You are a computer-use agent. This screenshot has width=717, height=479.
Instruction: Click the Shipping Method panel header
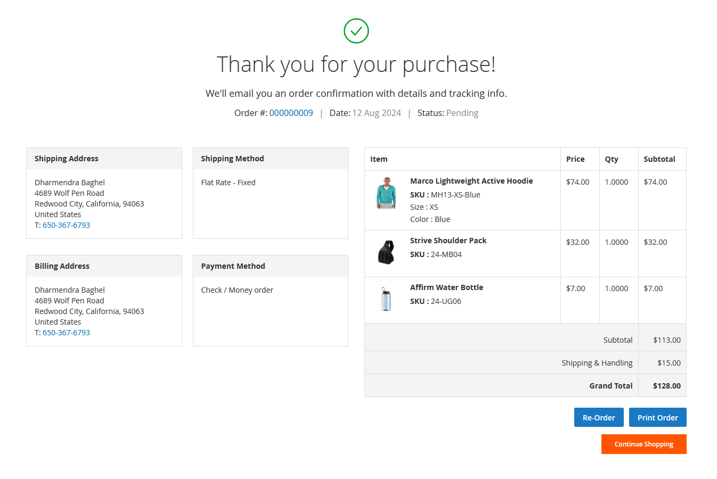(232, 159)
